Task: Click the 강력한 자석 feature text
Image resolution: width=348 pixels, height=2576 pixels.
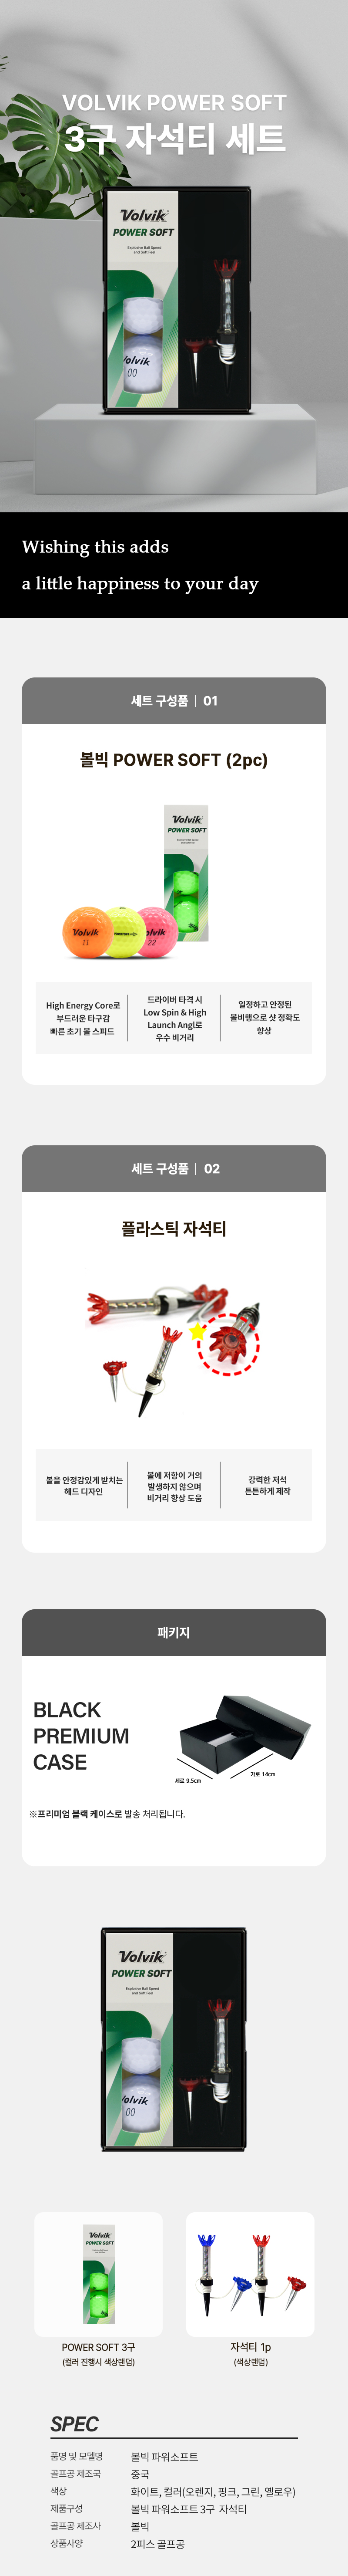Action: point(266,1485)
